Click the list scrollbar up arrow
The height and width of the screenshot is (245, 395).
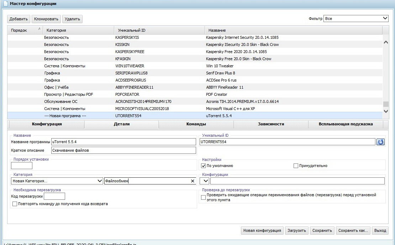(x=385, y=42)
